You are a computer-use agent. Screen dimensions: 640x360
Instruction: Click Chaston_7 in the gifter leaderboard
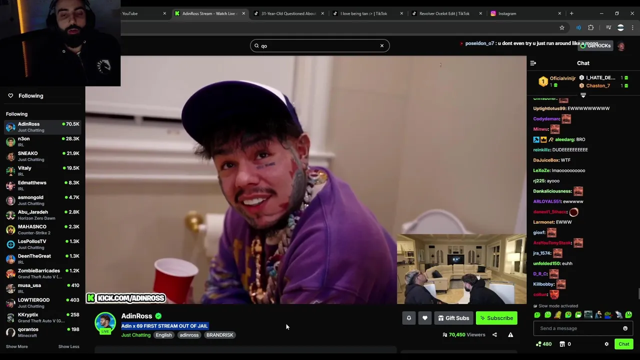click(x=598, y=85)
